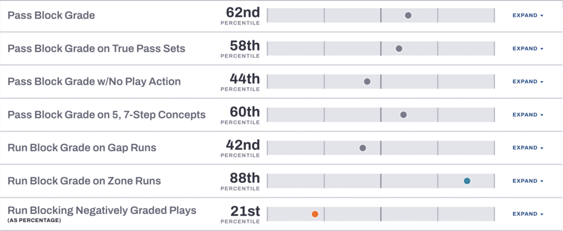Click the dot on True Pass Sets bar
Viewport: 563px width, 231px height.
pos(399,48)
